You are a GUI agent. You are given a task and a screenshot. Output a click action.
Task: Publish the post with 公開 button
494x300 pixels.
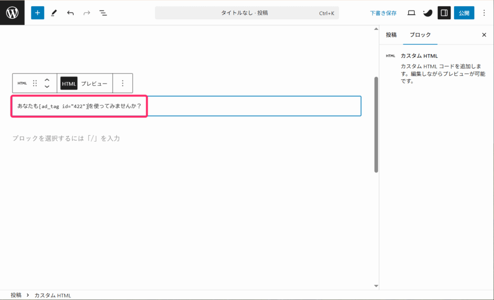[x=464, y=13]
